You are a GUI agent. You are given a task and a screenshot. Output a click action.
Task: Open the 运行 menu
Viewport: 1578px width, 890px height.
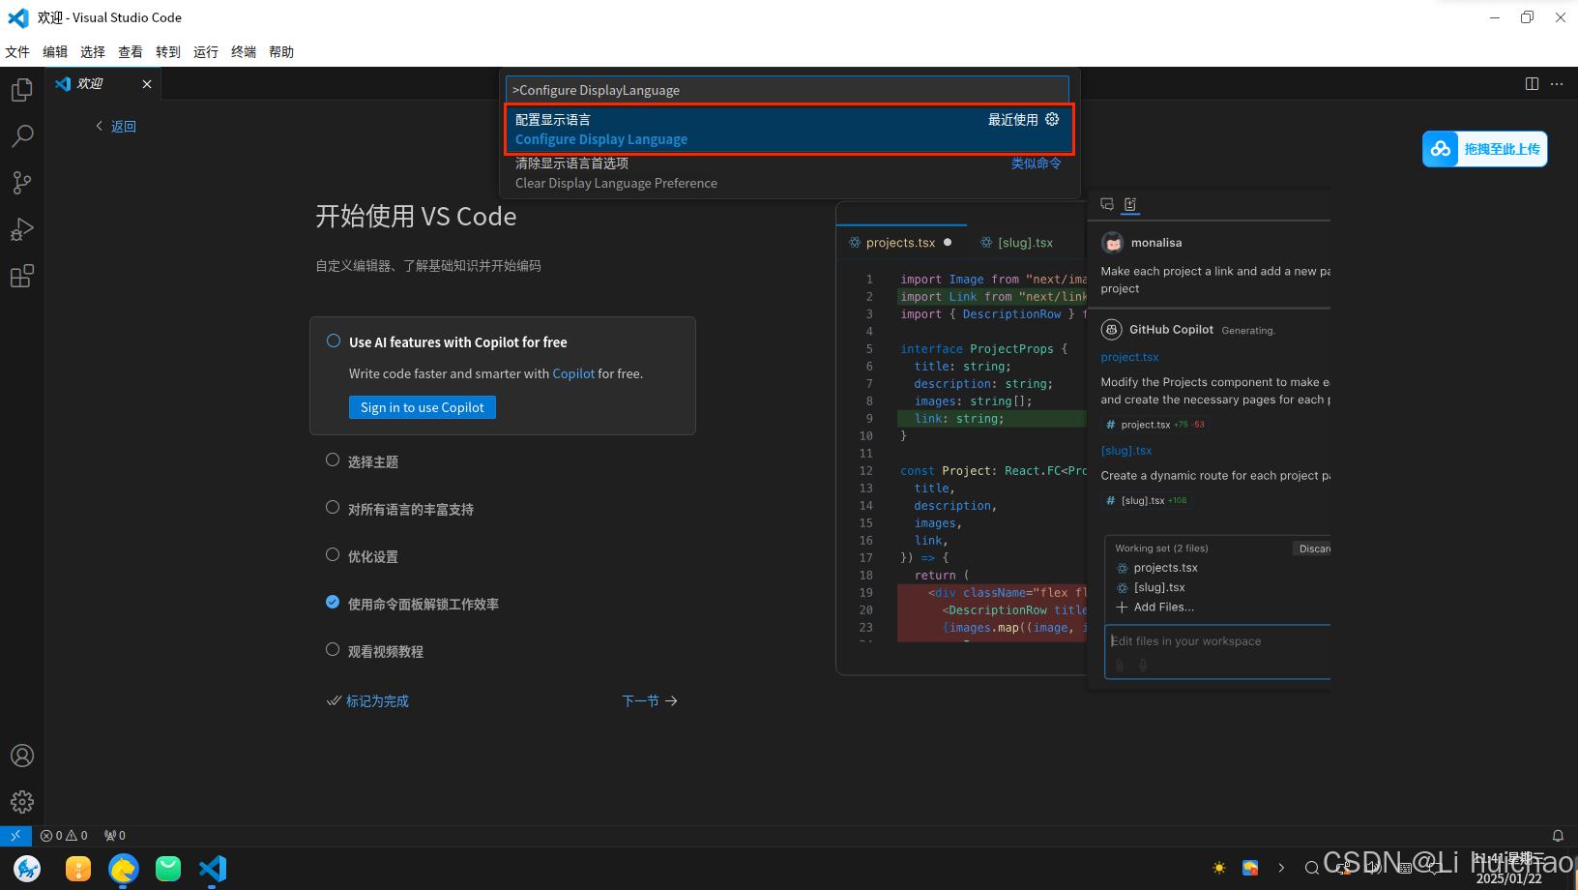(x=206, y=52)
